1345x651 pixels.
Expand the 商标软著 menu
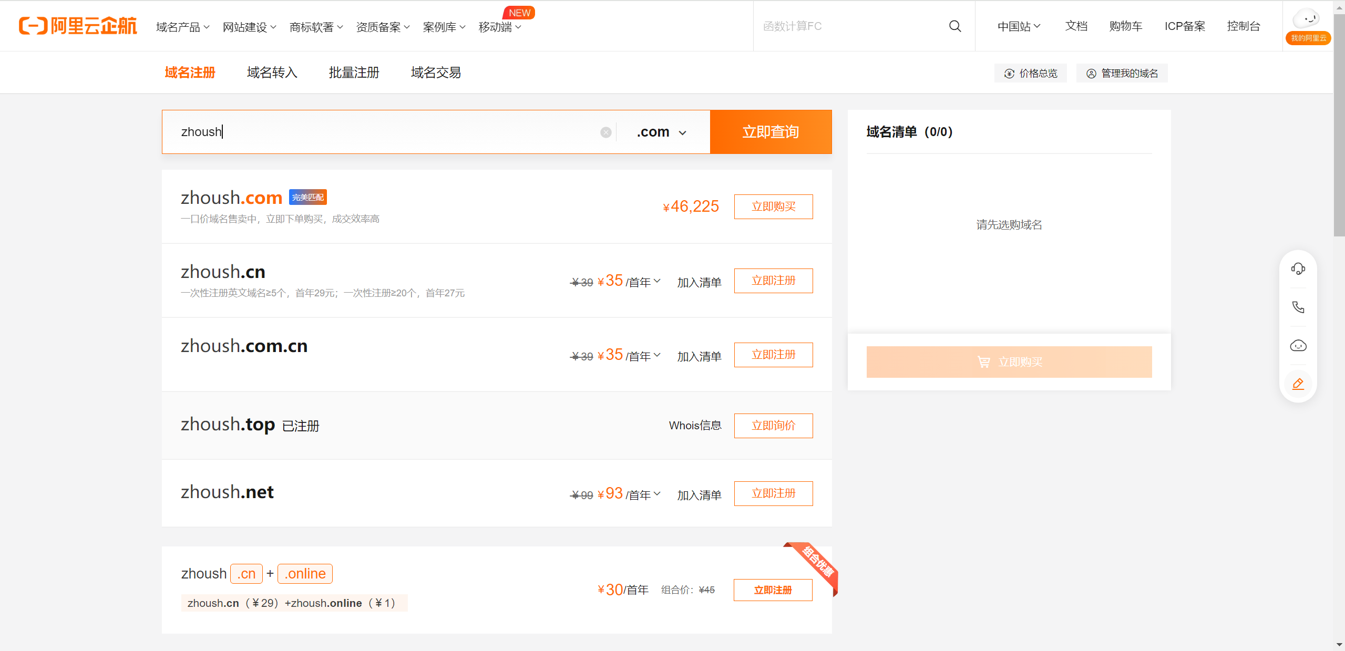tap(316, 27)
